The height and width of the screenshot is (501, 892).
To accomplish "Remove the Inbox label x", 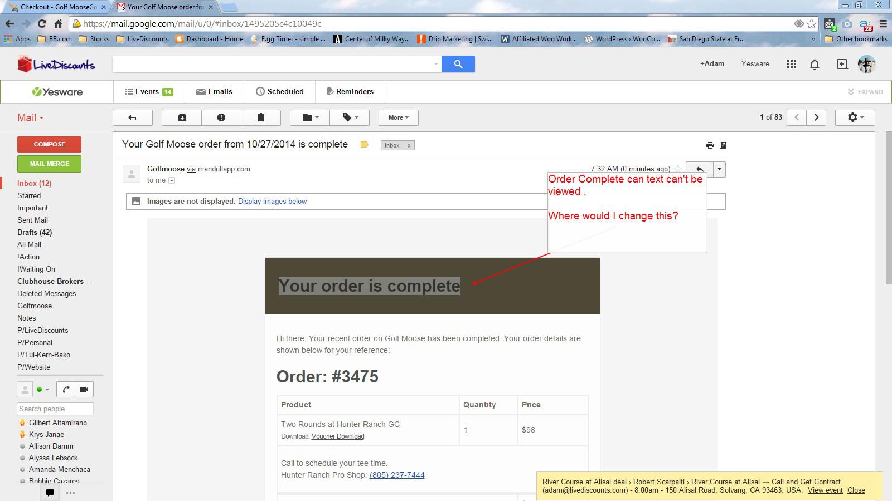I will click(x=409, y=146).
